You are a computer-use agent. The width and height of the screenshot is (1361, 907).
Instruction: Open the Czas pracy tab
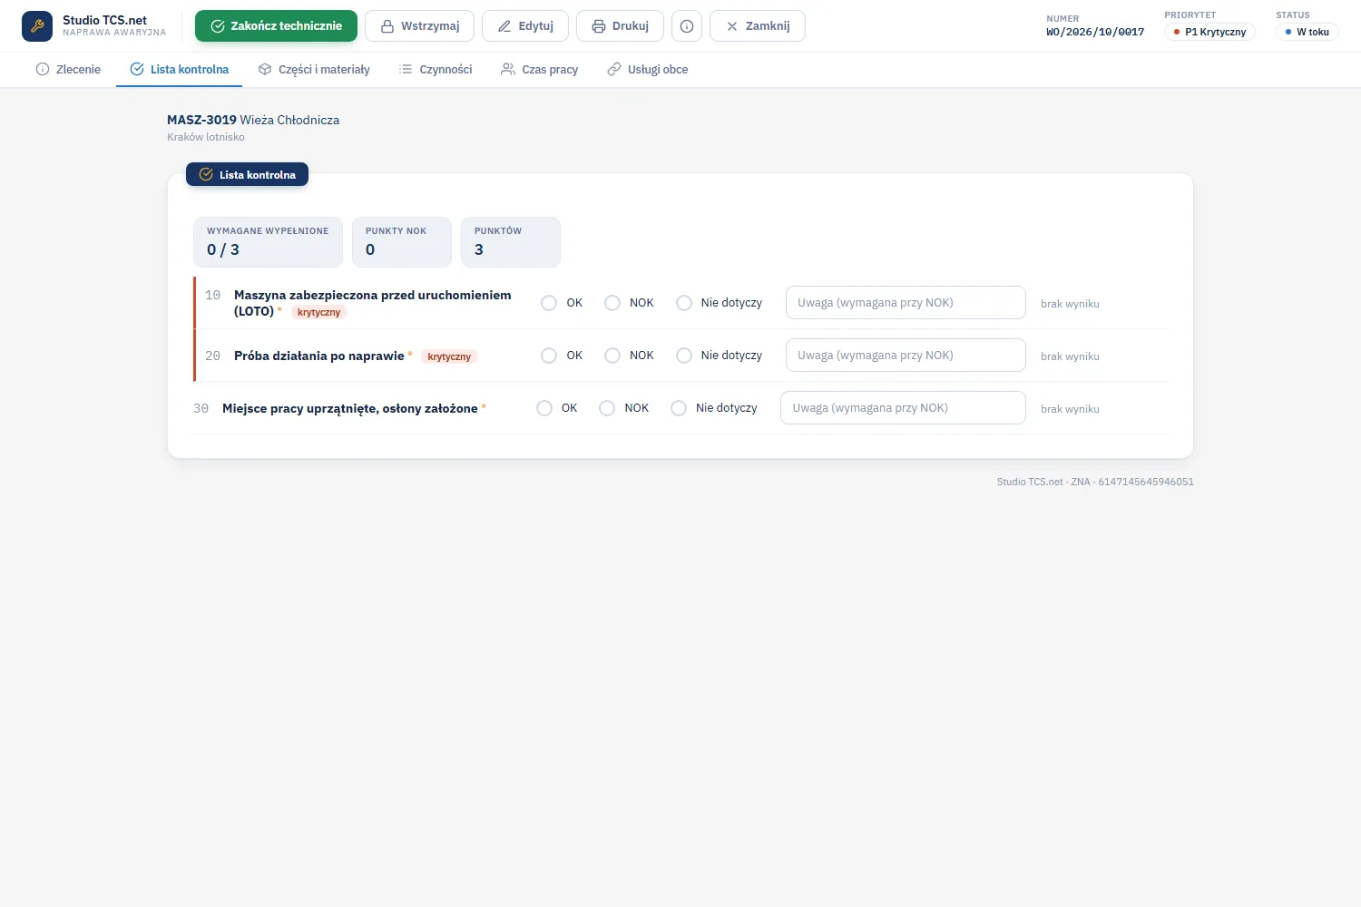tap(540, 70)
